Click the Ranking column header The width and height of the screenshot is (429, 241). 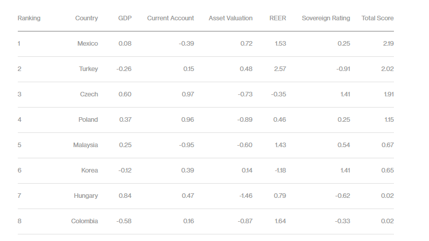29,18
